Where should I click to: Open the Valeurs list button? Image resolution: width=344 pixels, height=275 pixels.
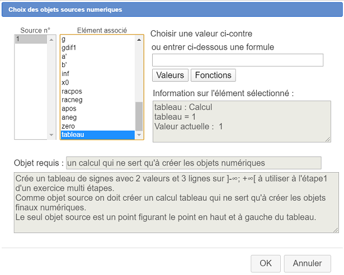(x=170, y=75)
